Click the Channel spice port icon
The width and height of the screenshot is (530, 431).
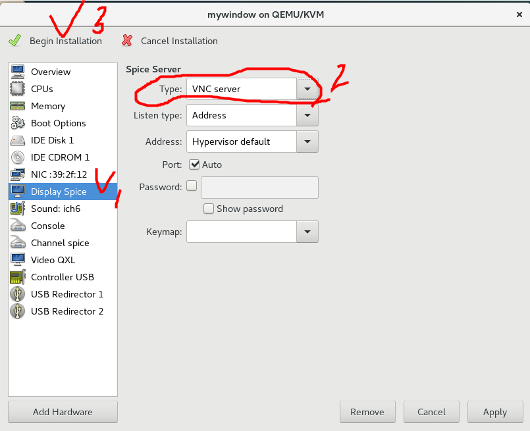pyautogui.click(x=18, y=243)
